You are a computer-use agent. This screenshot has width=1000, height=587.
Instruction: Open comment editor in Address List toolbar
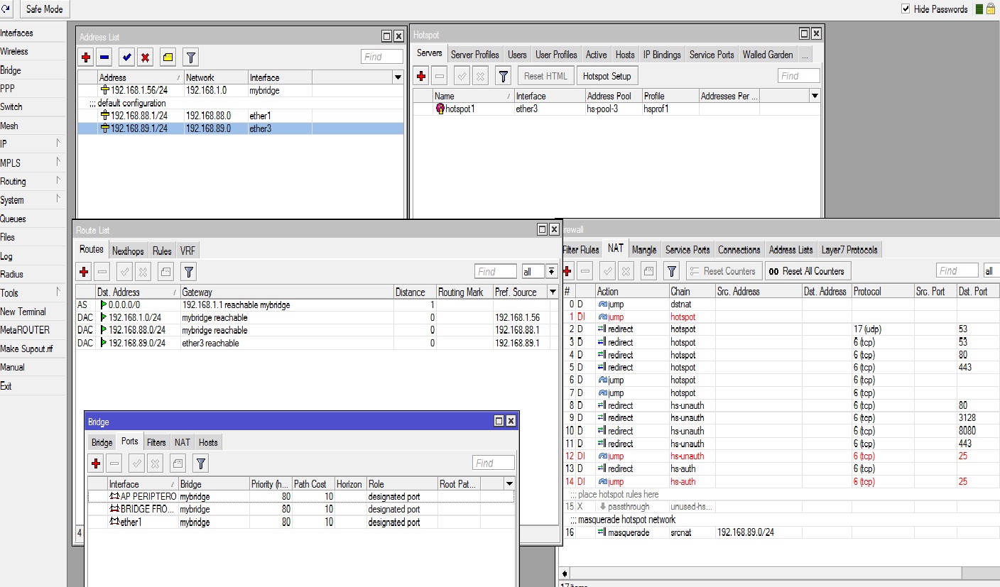167,57
